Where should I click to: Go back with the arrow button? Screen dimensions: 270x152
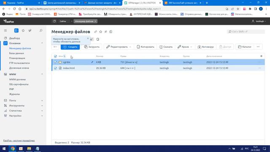(55, 47)
